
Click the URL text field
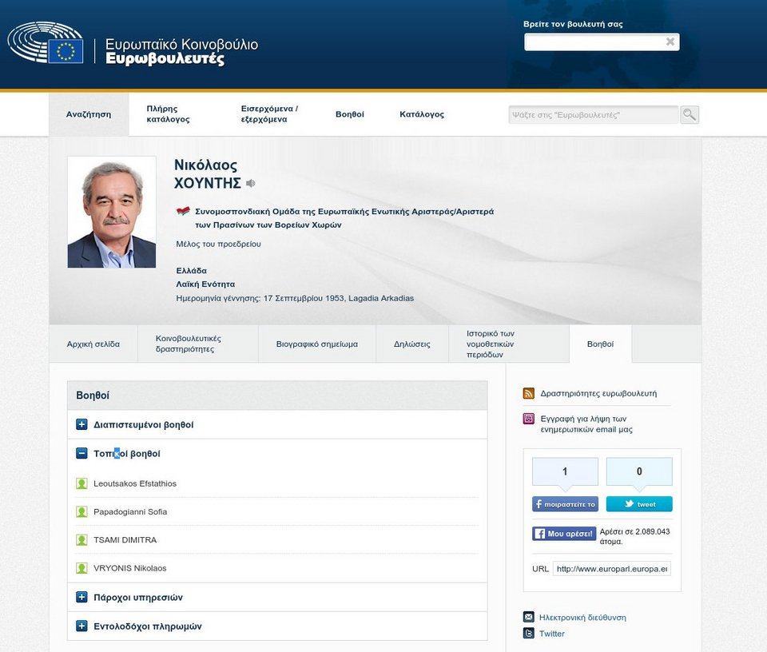coord(612,569)
